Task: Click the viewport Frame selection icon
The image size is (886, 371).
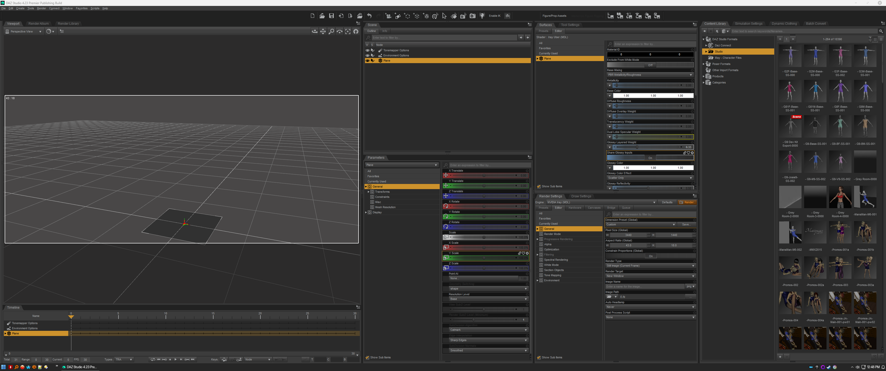Action: click(x=348, y=31)
